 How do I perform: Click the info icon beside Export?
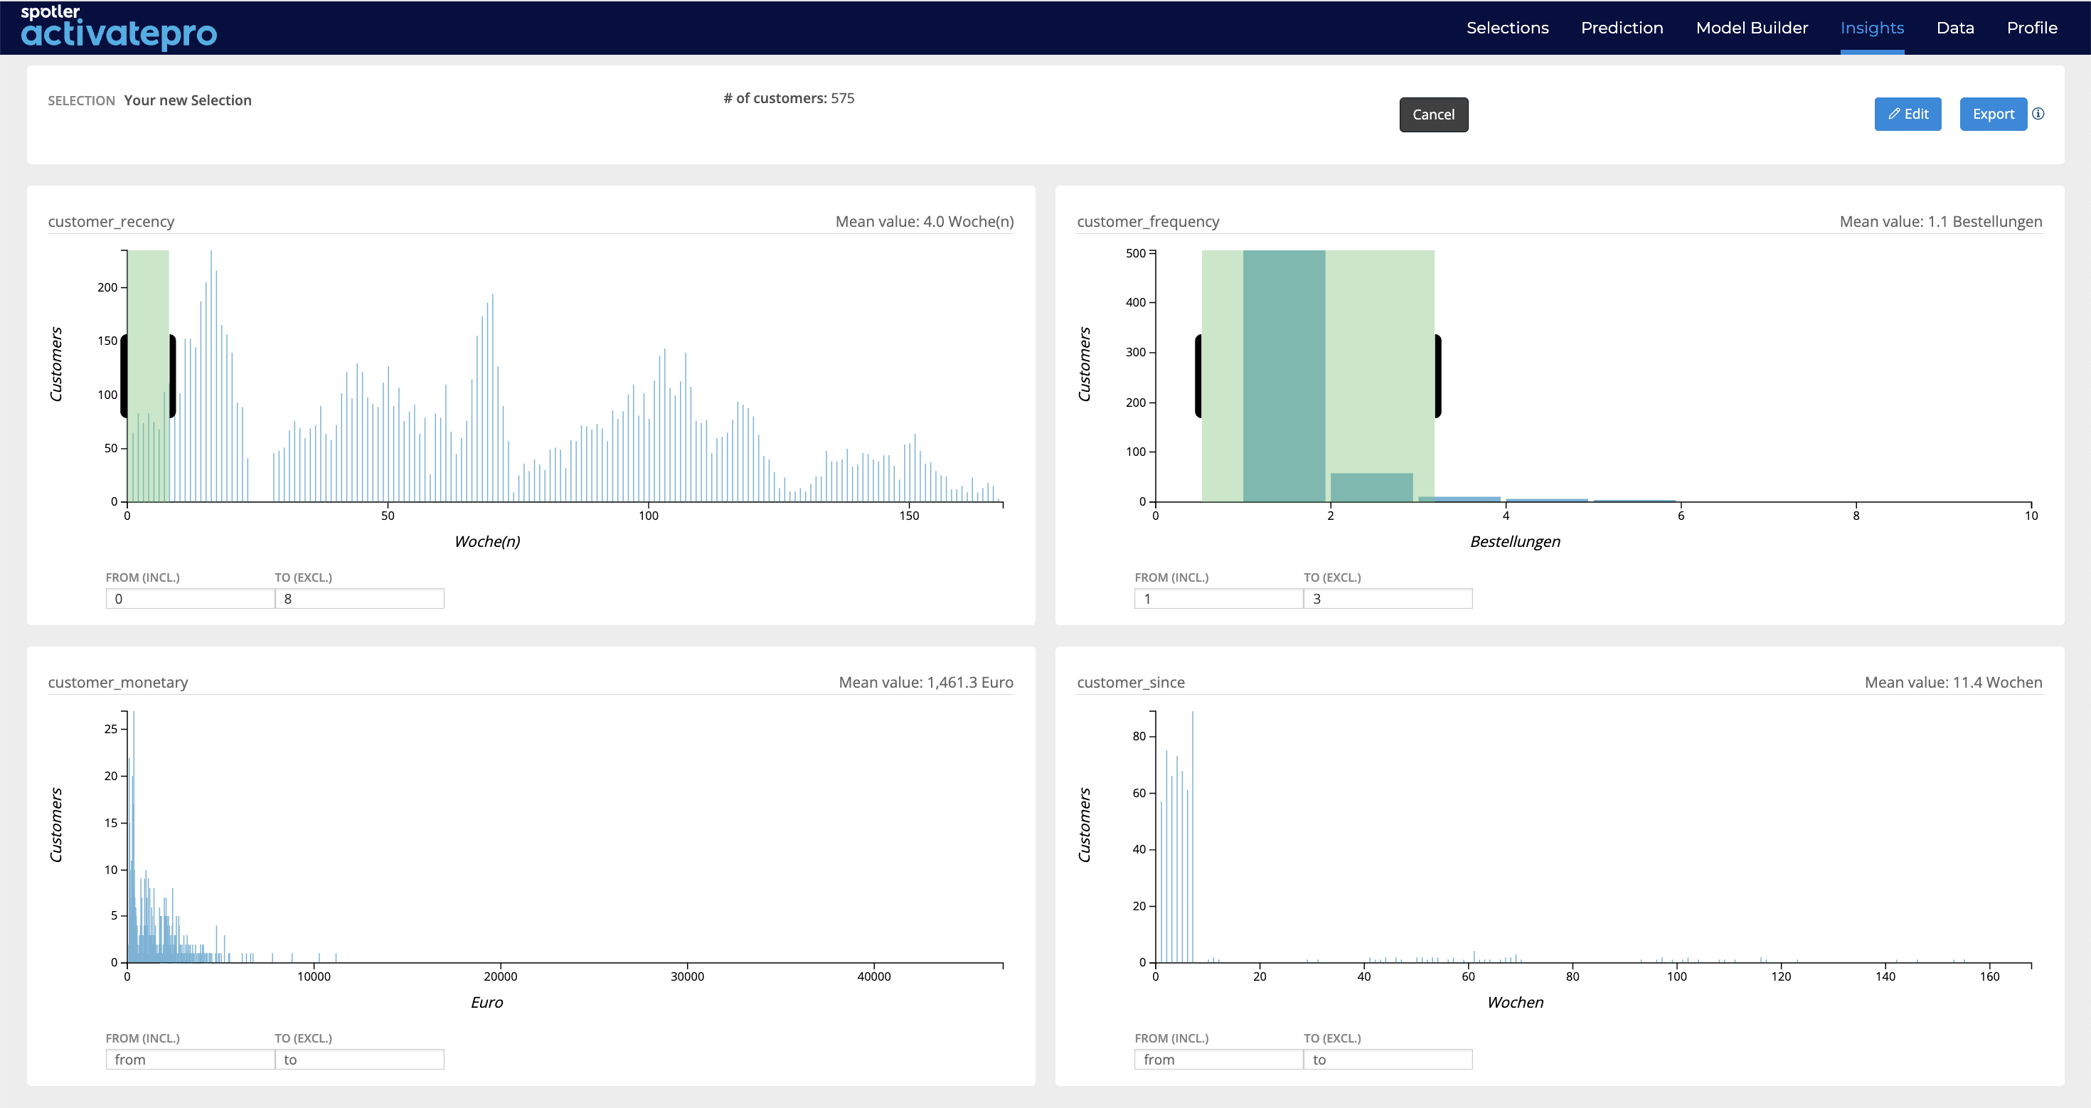(2038, 114)
